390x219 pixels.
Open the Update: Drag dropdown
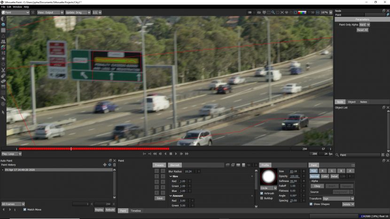[x=78, y=12]
